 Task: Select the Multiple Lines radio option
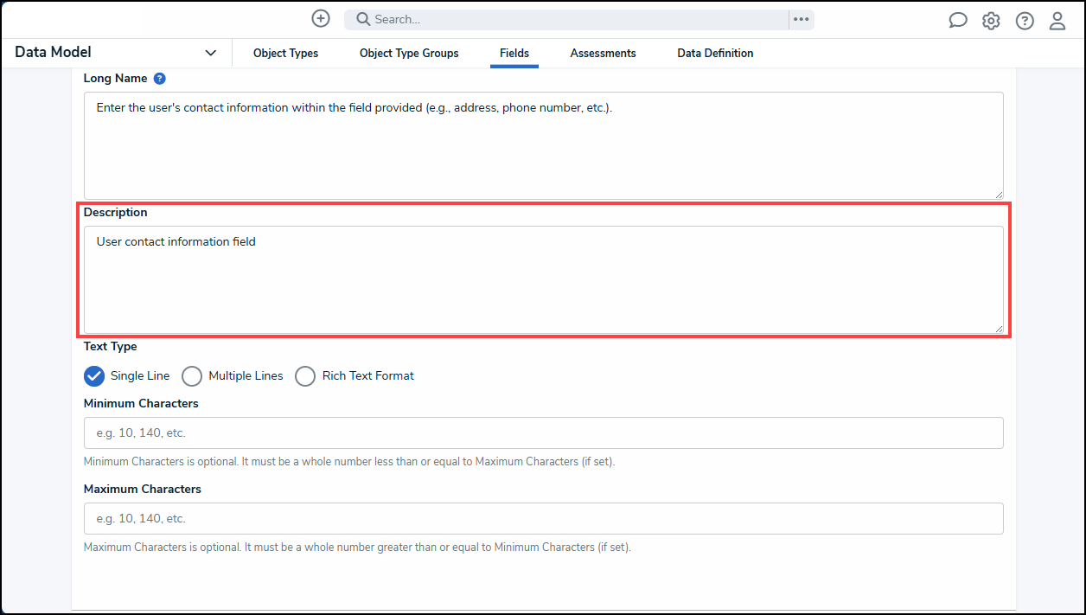coord(192,376)
